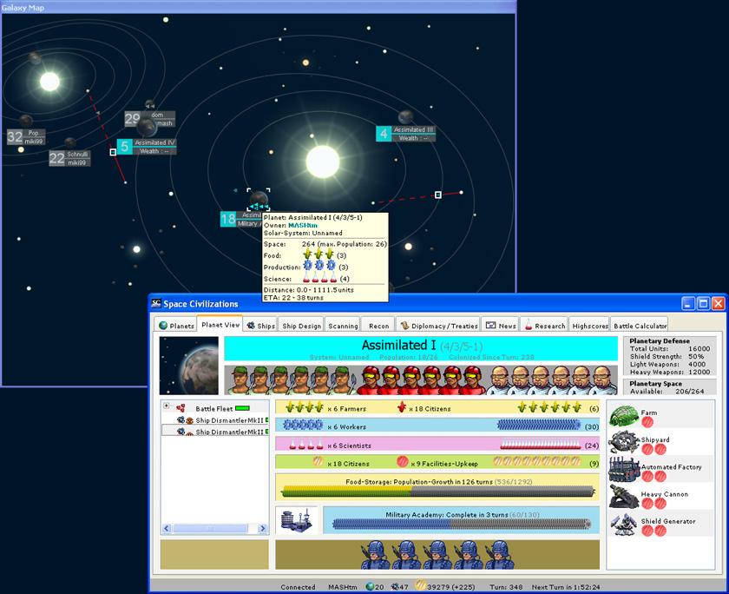Viewport: 729px width, 594px height.
Task: Click the waypoint square on left dashed route
Action: 113,152
